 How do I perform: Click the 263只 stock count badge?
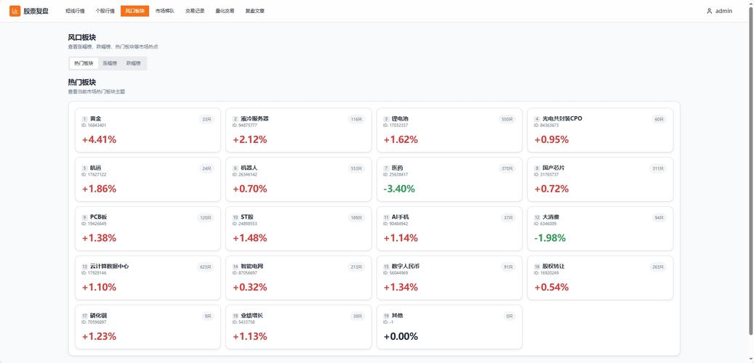(658, 267)
